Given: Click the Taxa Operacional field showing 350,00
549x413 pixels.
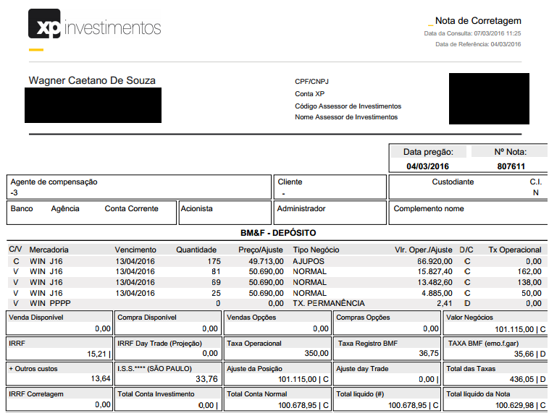Looking at the screenshot, I should (x=277, y=349).
